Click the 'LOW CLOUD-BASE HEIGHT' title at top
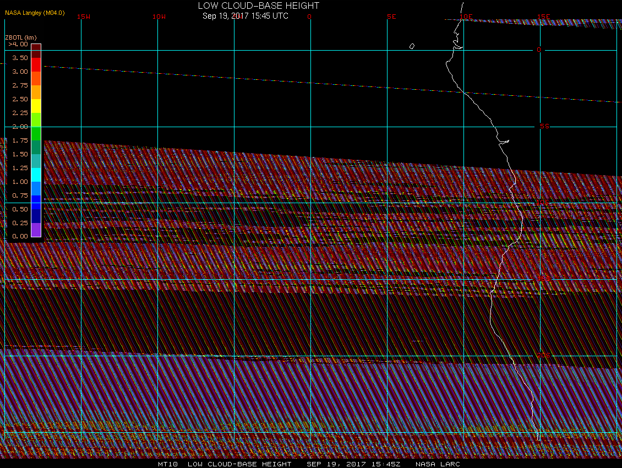This screenshot has height=468, width=622. 258,6
